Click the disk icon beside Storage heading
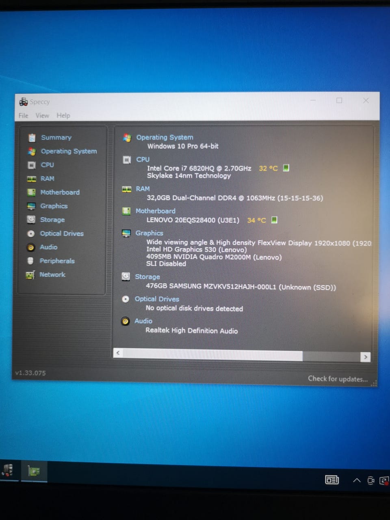Viewport: 390px width, 520px height. click(126, 277)
